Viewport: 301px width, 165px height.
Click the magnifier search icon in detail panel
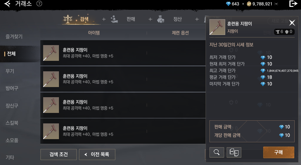[216, 152]
